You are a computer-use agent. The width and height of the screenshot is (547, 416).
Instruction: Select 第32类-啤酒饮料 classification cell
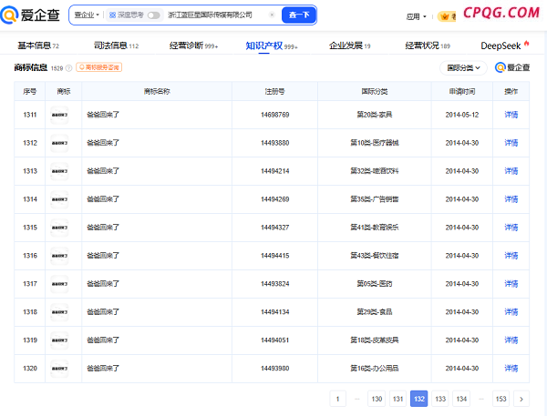pos(375,171)
